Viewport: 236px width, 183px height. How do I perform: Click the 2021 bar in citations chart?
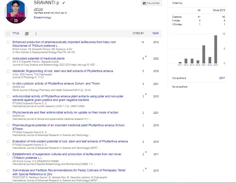pos(204,54)
